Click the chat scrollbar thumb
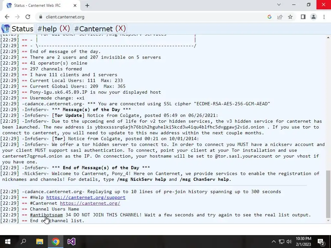This screenshot has height=248, width=331. (x=328, y=194)
